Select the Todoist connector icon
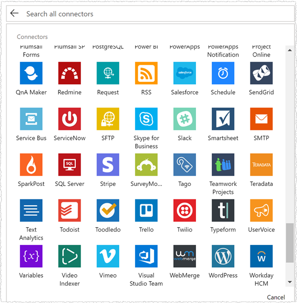Viewport: 297px width, 304px height. pos(69,210)
